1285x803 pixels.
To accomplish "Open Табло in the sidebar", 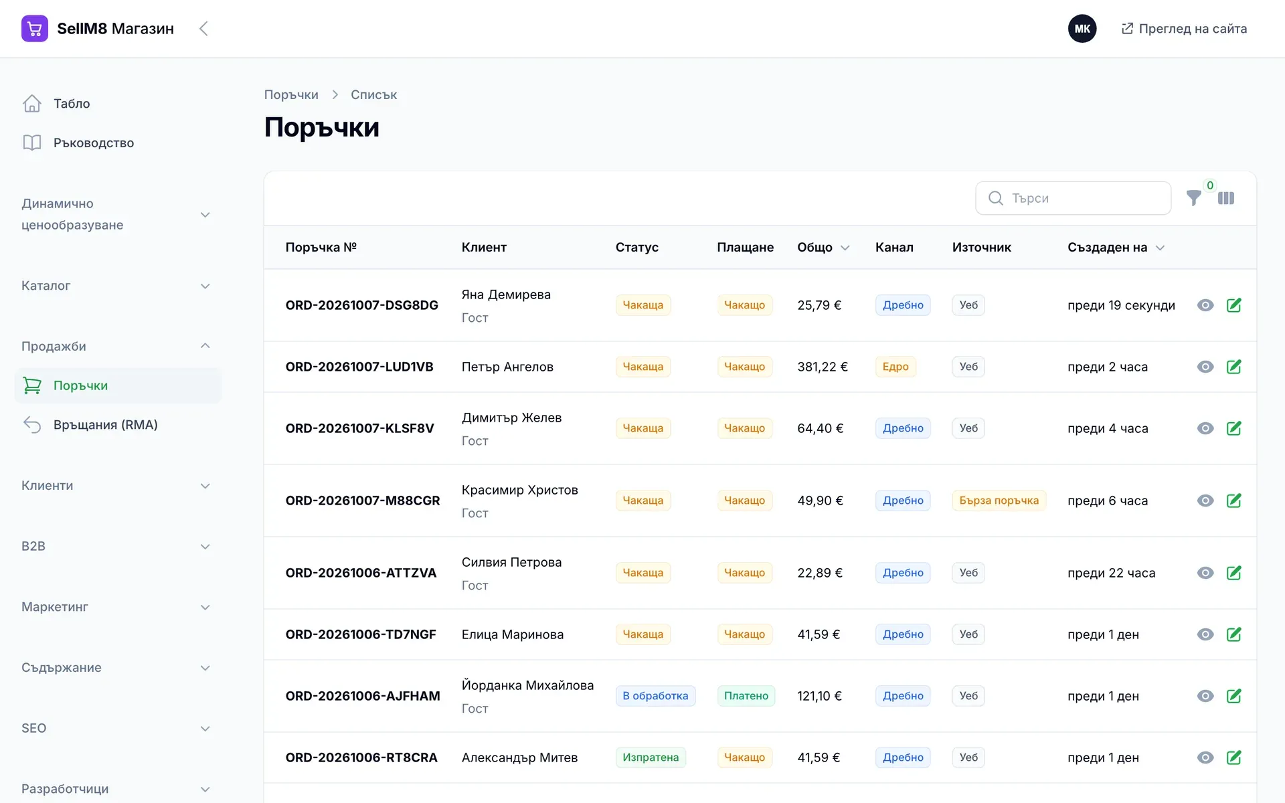I will click(118, 104).
